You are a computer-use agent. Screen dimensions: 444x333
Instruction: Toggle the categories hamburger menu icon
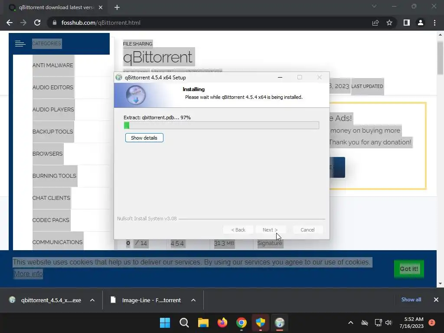pyautogui.click(x=20, y=43)
